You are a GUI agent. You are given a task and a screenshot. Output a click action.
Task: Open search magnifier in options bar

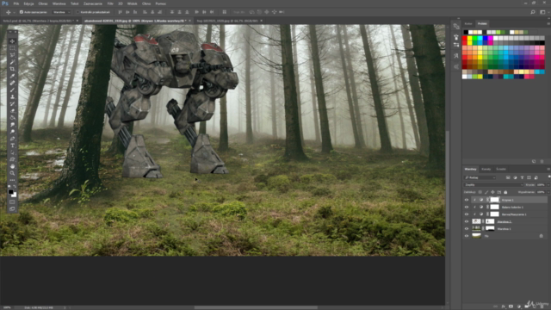(533, 12)
